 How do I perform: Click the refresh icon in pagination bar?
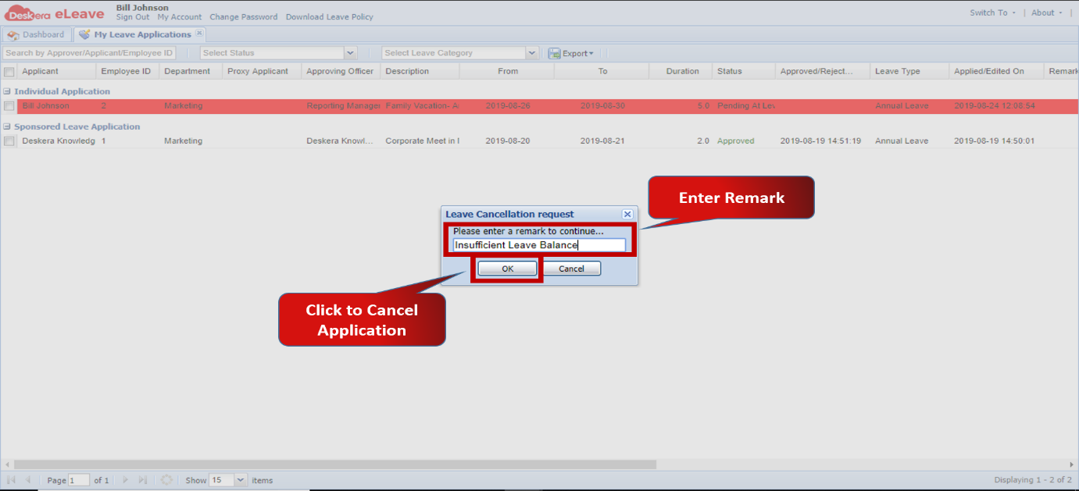(x=166, y=479)
